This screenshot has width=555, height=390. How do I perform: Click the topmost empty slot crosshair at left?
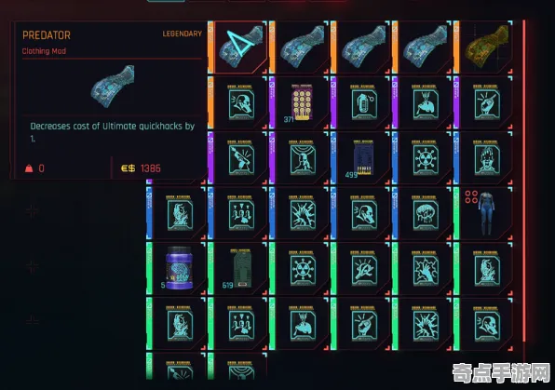[33, 211]
